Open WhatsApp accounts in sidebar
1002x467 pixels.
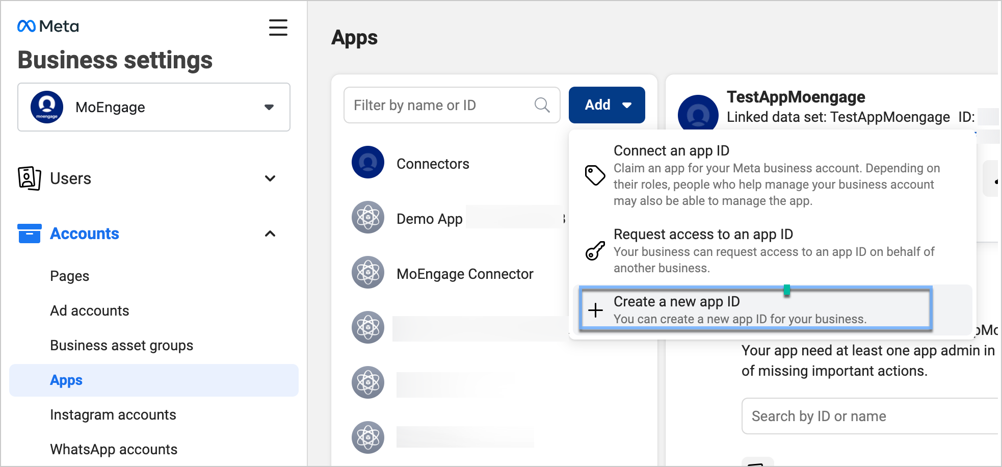[x=114, y=449]
